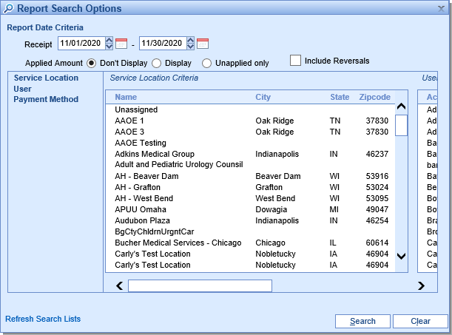Select Adkins Medical Group in the list
The image size is (452, 335).
point(155,154)
